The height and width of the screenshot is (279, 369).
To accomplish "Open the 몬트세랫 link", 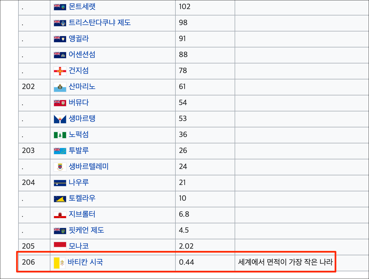I will (x=82, y=7).
